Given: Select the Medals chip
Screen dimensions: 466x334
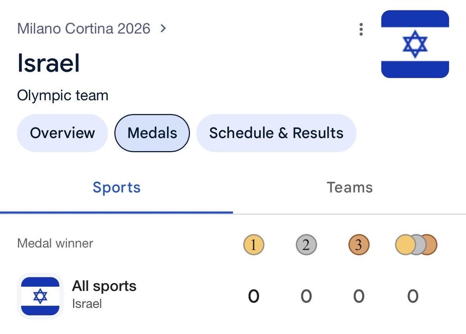Looking at the screenshot, I should click(152, 133).
